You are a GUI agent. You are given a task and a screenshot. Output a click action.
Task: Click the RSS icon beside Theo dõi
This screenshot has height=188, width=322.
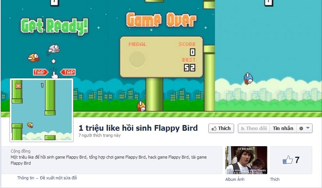pos(243,129)
